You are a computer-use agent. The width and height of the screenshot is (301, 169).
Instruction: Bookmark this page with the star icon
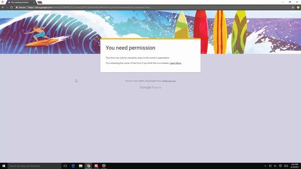(293, 8)
